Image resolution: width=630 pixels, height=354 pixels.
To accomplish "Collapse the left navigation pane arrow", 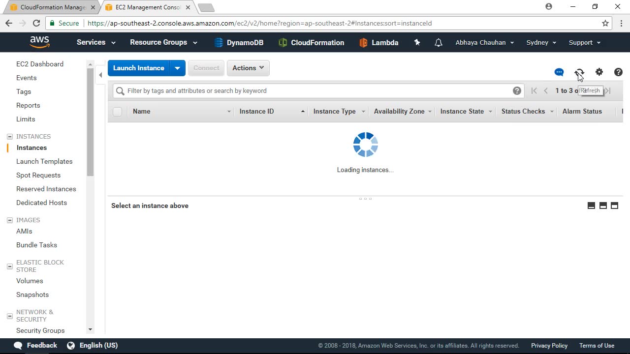I will click(100, 75).
